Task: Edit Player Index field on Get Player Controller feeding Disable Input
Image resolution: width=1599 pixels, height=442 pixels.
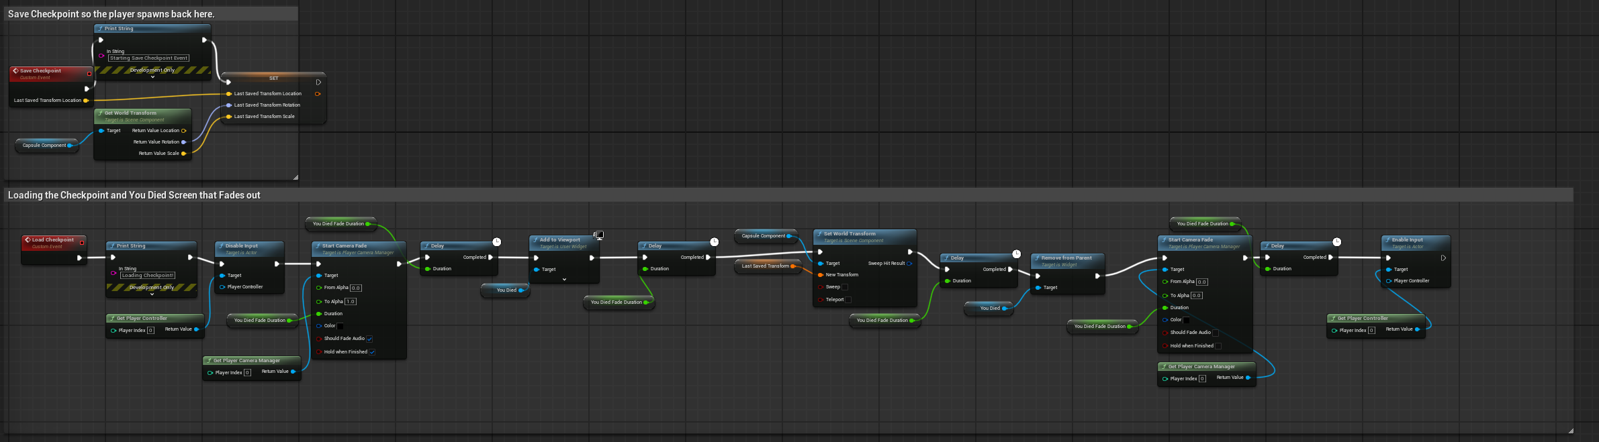Action: point(150,330)
